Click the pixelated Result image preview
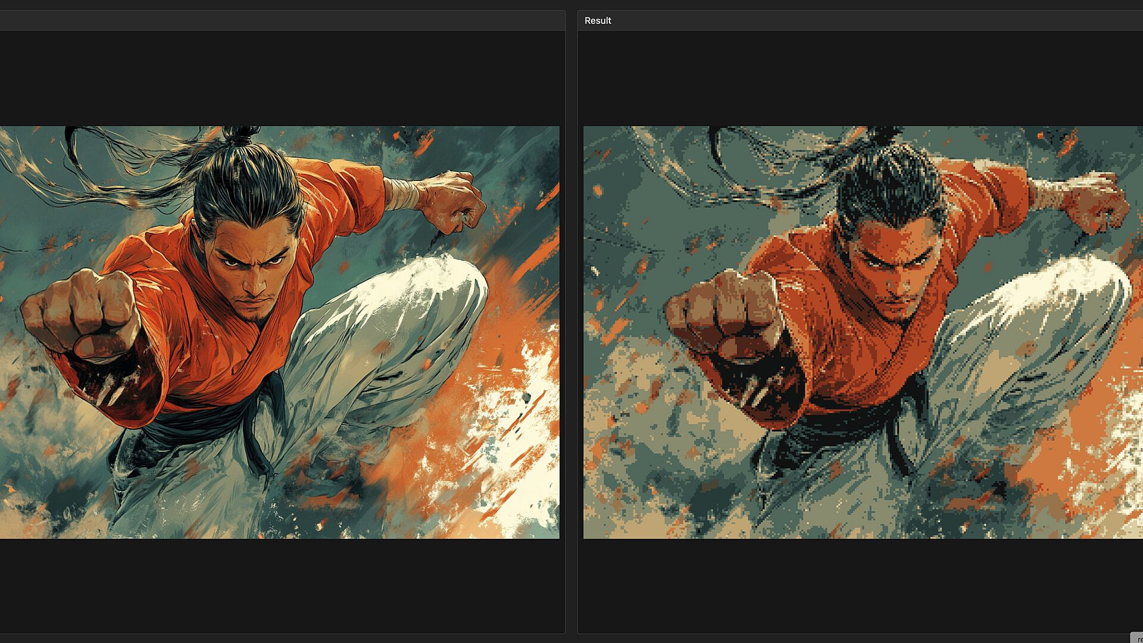Screen dimensions: 1143x643 [x=863, y=332]
